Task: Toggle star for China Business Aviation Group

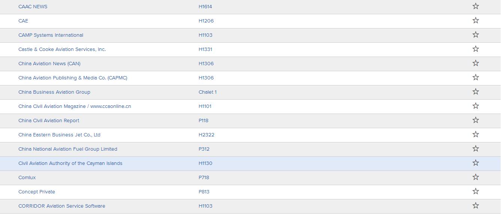Action: [x=476, y=91]
